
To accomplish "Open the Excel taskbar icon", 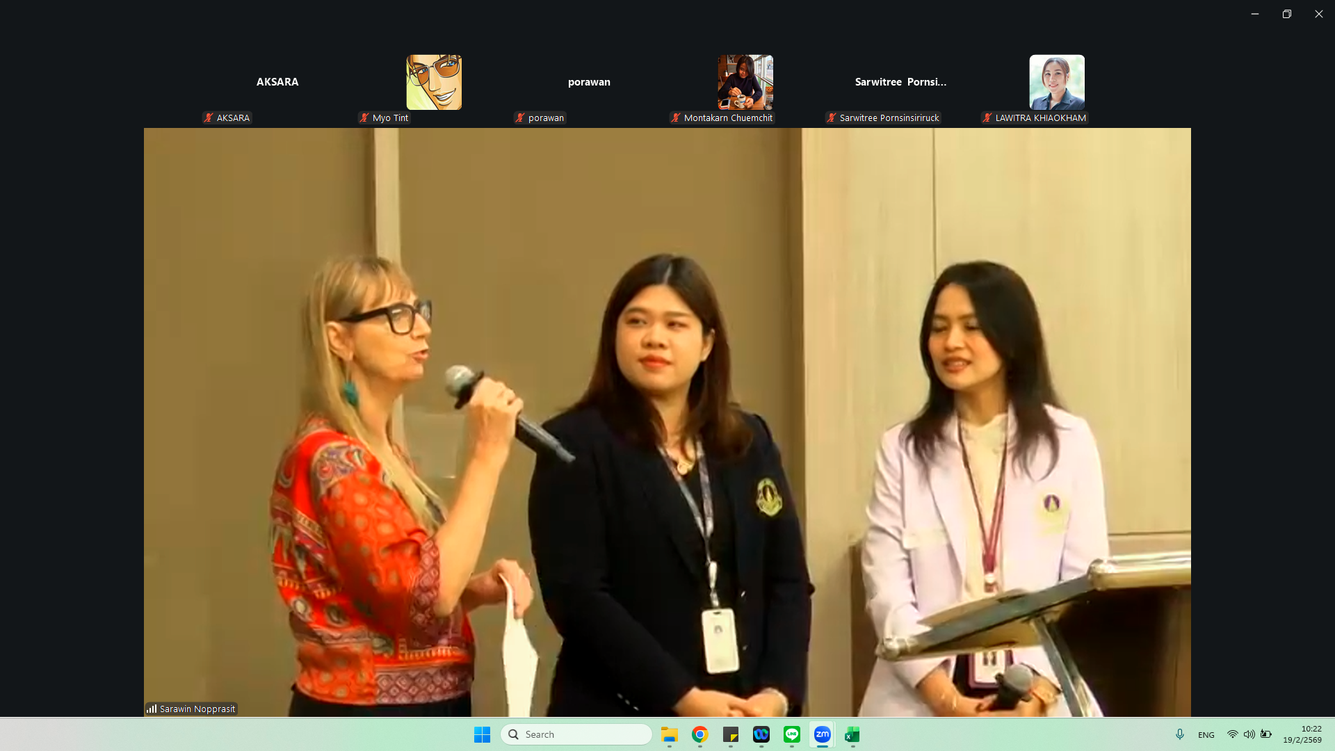I will (852, 734).
